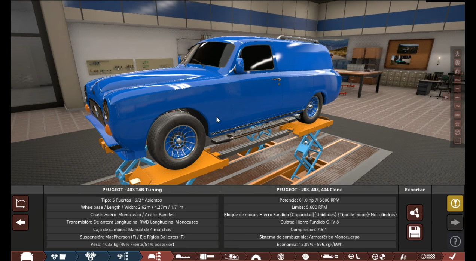
Task: Toggle the car with headlight beam icon
Action: [457, 106]
